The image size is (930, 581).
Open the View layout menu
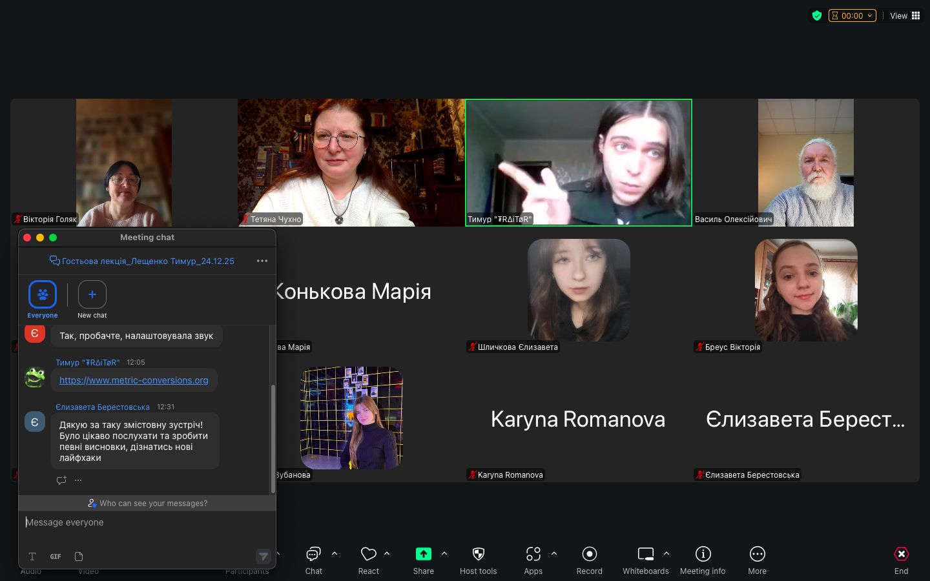(x=905, y=15)
